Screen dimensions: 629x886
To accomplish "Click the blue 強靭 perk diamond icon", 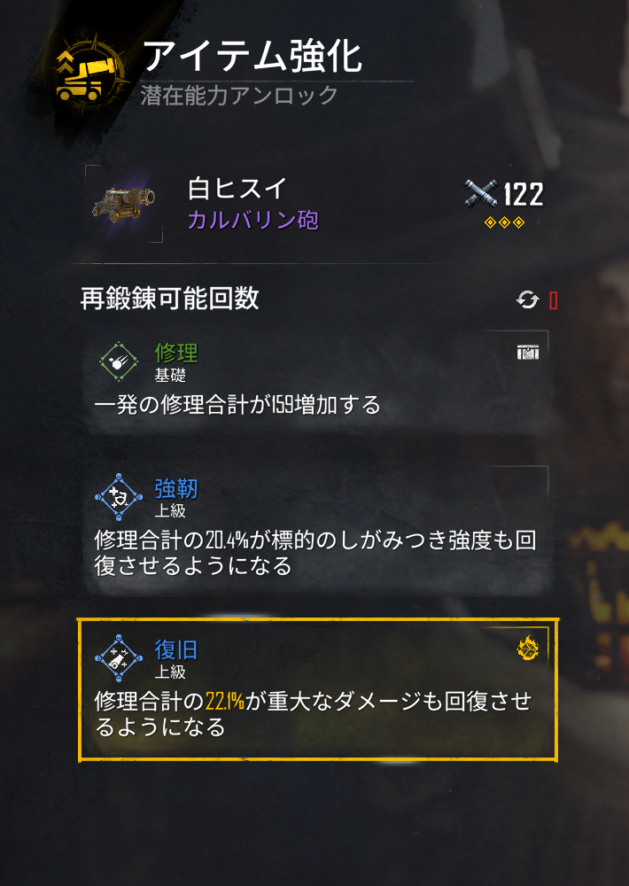I will [x=119, y=497].
